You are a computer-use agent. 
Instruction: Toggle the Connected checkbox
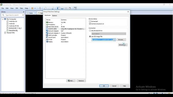[90, 21]
